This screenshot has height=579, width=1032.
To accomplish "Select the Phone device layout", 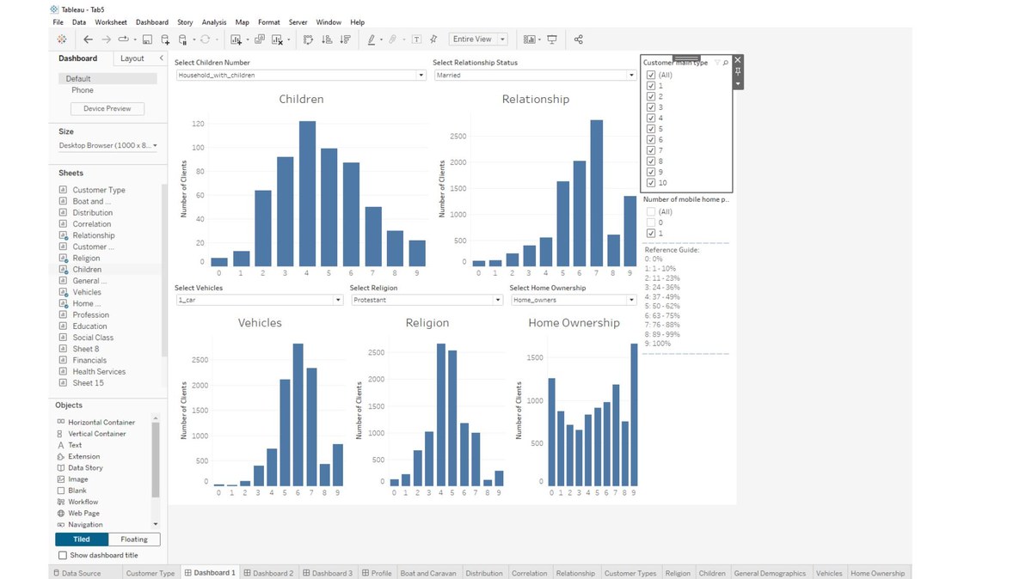I will (x=83, y=90).
